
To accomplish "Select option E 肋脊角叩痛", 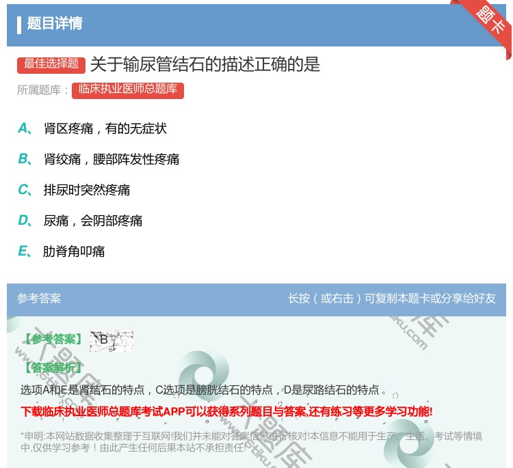I will point(62,251).
